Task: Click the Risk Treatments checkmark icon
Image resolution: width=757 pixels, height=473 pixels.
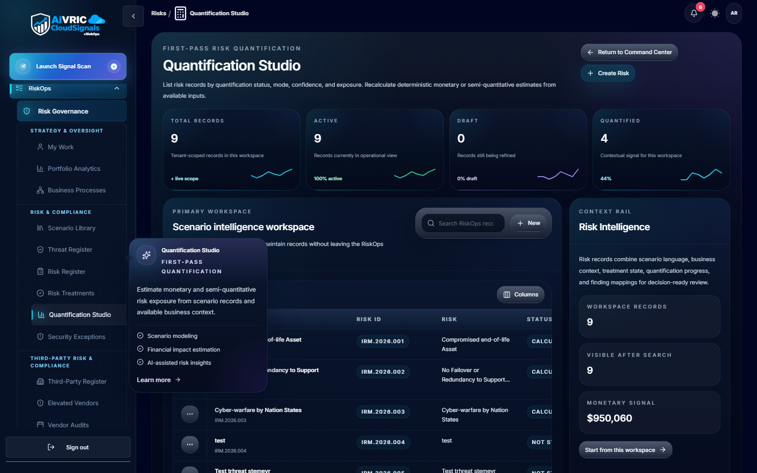Action: point(40,293)
